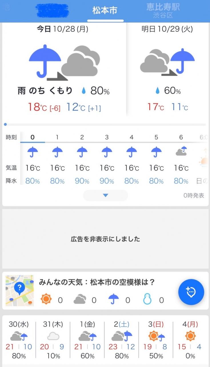Tap the floating weather report chat button
This screenshot has height=367, width=210.
coord(191,292)
